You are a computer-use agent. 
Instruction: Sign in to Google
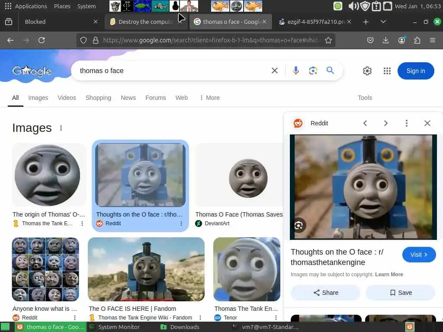pos(416,71)
